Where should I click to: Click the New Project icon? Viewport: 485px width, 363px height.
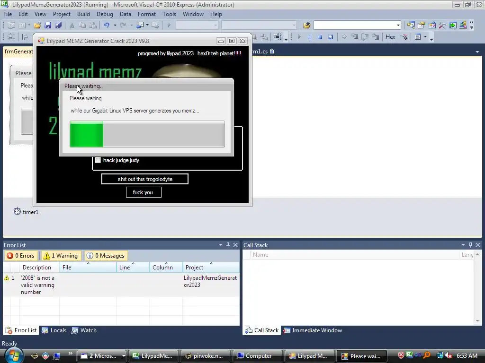click(11, 25)
